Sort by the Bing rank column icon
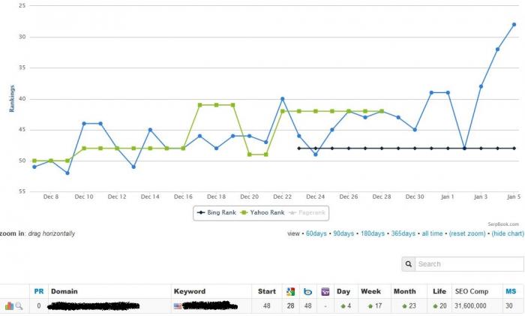 (307, 291)
